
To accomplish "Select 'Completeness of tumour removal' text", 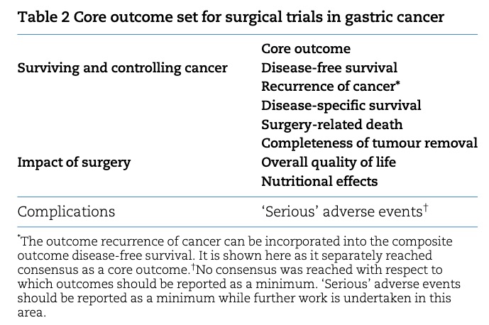I will pyautogui.click(x=369, y=143).
